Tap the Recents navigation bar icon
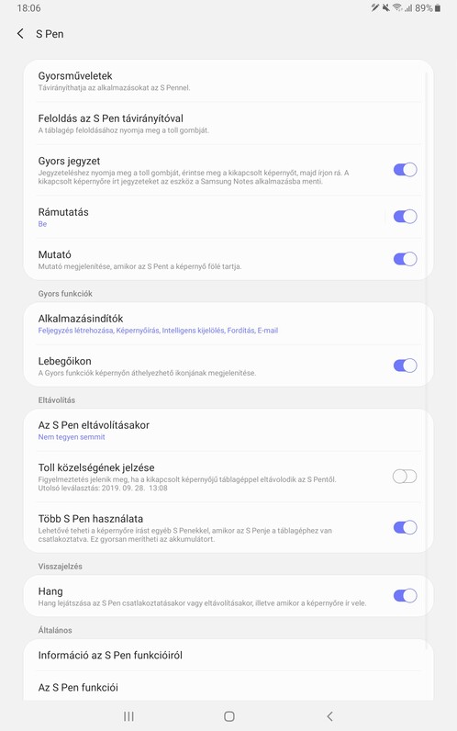 point(128,716)
